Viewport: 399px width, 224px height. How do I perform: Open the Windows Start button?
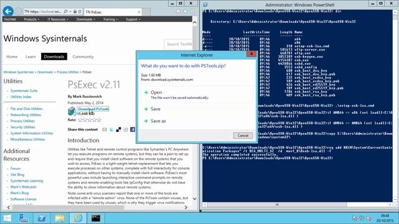click(x=7, y=218)
